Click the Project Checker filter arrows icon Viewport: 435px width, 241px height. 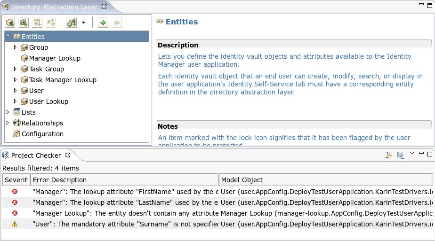(x=388, y=155)
